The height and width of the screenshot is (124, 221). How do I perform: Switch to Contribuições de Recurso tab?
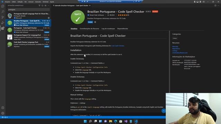tap(89, 29)
